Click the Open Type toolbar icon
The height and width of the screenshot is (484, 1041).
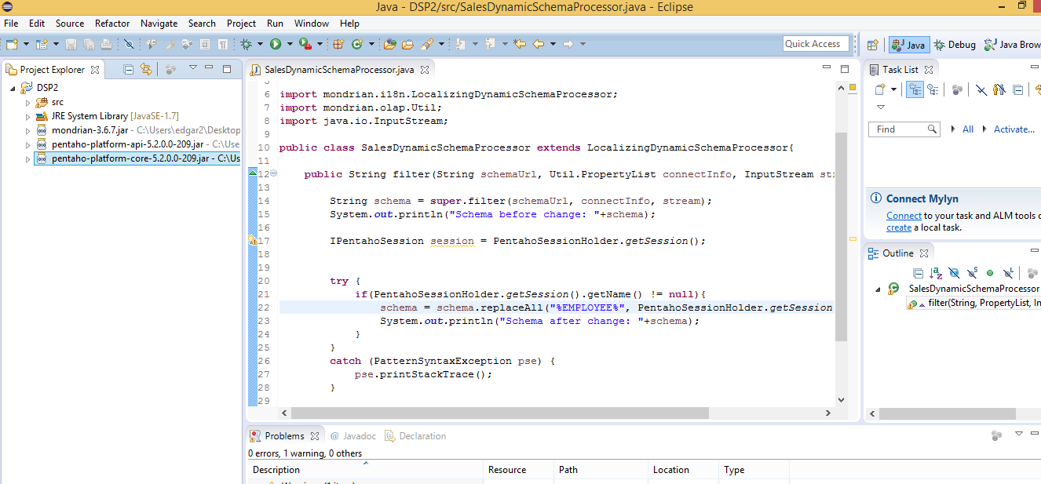(x=389, y=44)
